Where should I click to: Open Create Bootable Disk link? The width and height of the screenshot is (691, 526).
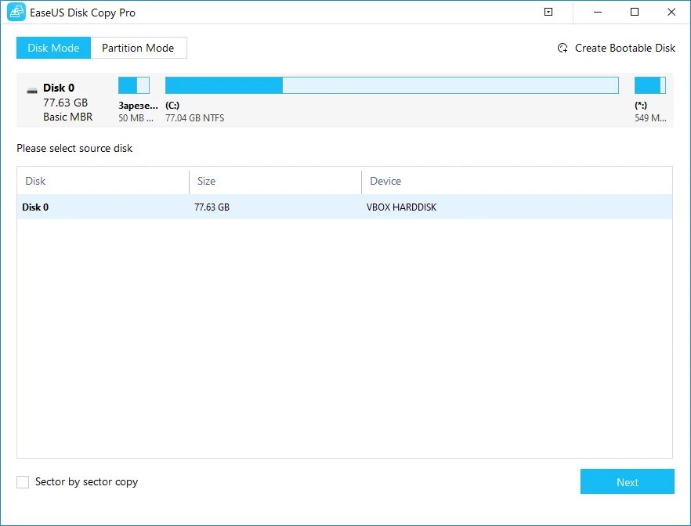(x=625, y=48)
